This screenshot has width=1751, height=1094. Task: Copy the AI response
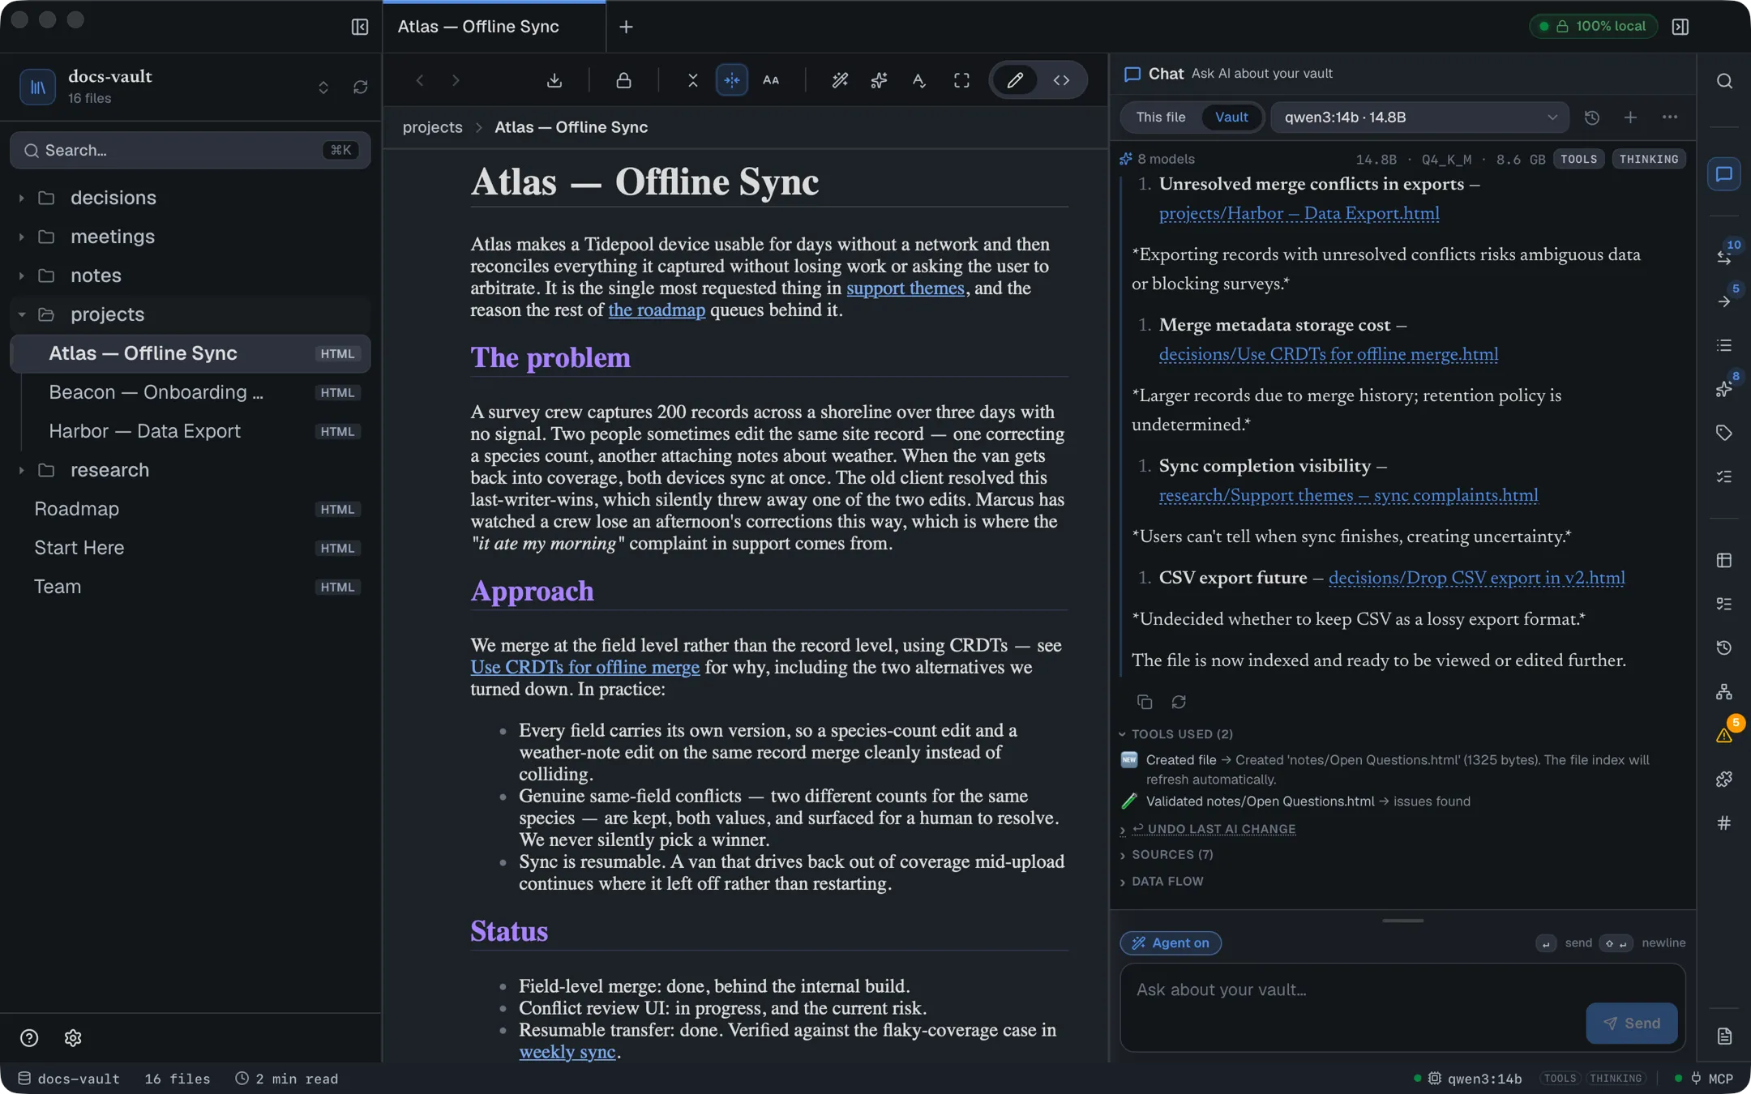point(1145,702)
